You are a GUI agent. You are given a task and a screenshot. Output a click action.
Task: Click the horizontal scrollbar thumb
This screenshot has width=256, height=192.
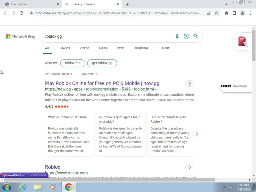click(109, 180)
